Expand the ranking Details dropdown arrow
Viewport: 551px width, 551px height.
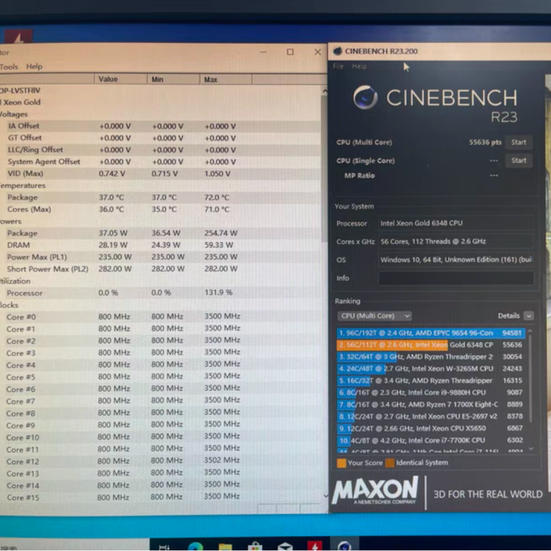coord(528,316)
